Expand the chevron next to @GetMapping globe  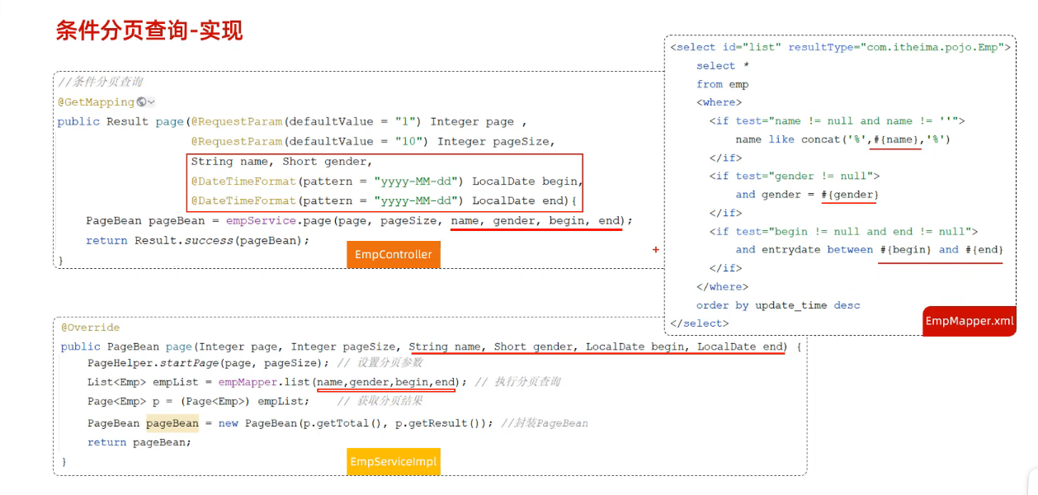[152, 102]
